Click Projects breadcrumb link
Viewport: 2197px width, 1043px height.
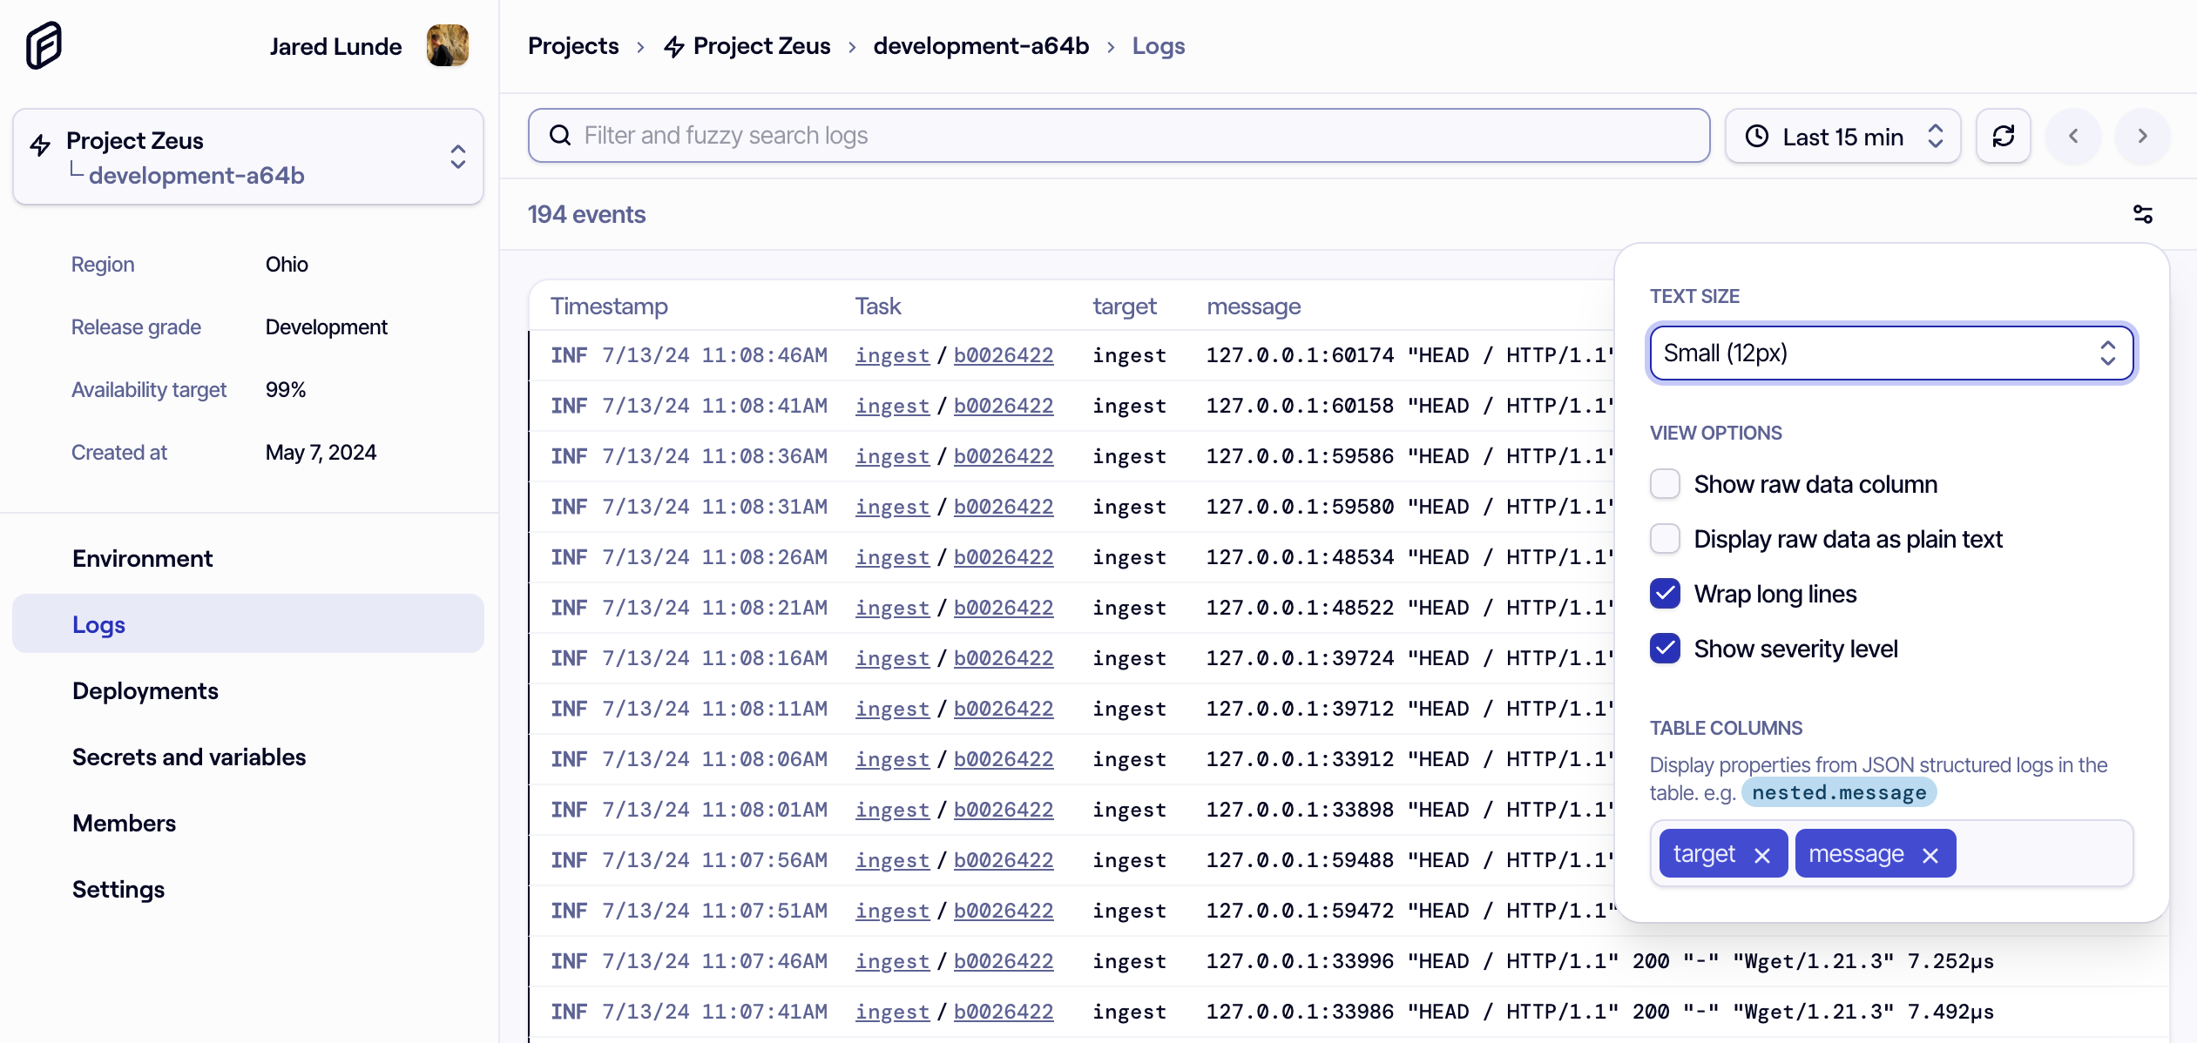[x=573, y=45]
